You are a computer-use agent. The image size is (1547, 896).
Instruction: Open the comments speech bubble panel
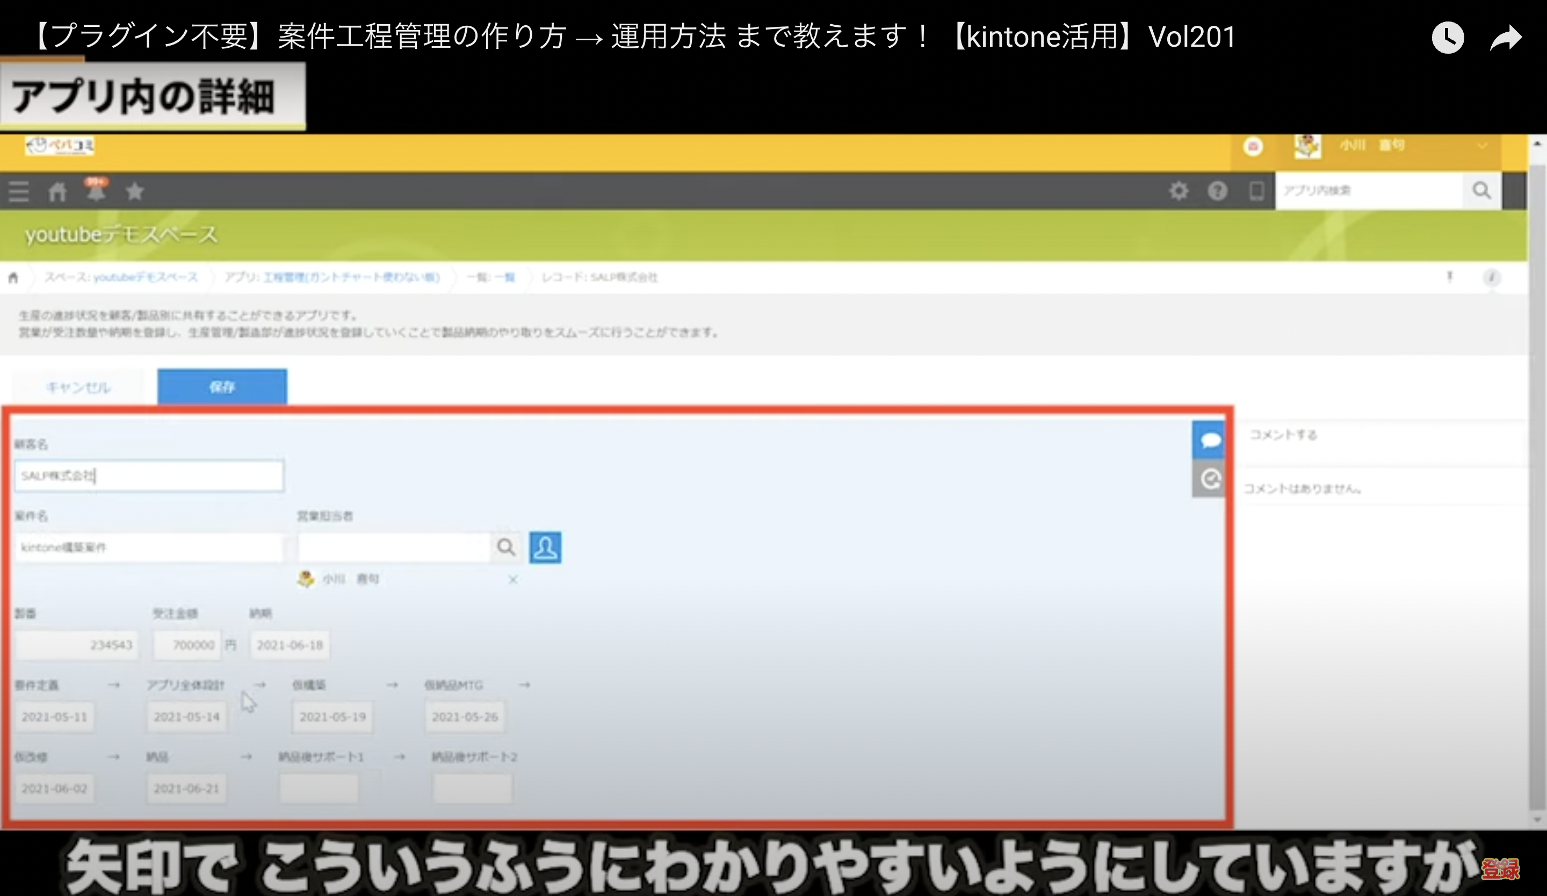[1209, 439]
